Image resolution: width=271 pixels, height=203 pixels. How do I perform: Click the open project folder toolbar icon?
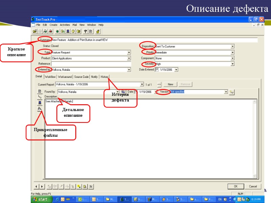pyautogui.click(x=35, y=31)
